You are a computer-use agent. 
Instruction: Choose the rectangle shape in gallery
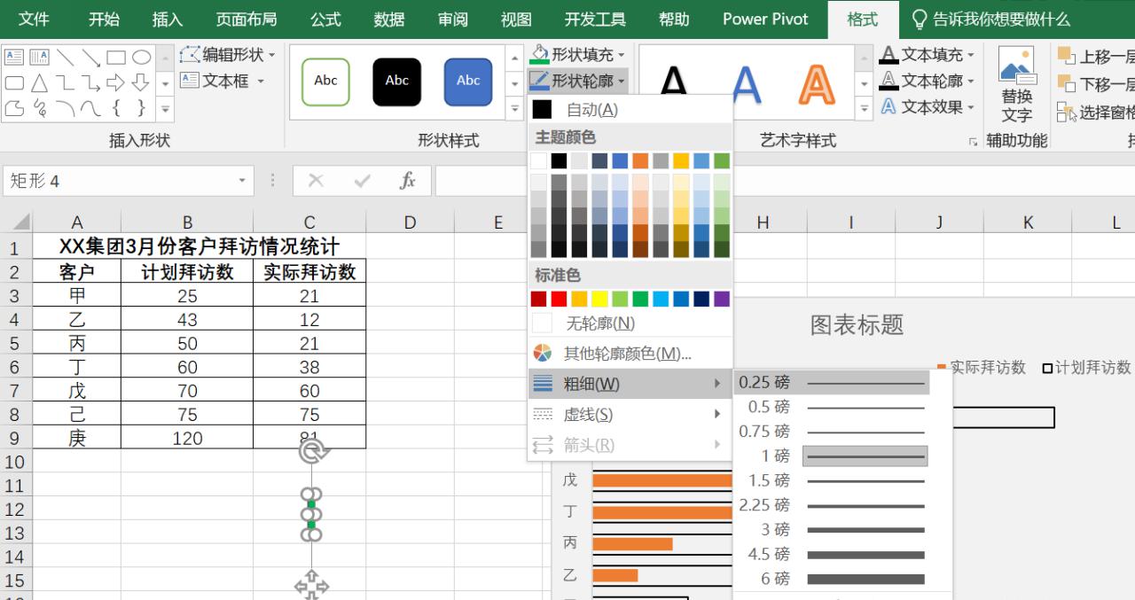[116, 58]
